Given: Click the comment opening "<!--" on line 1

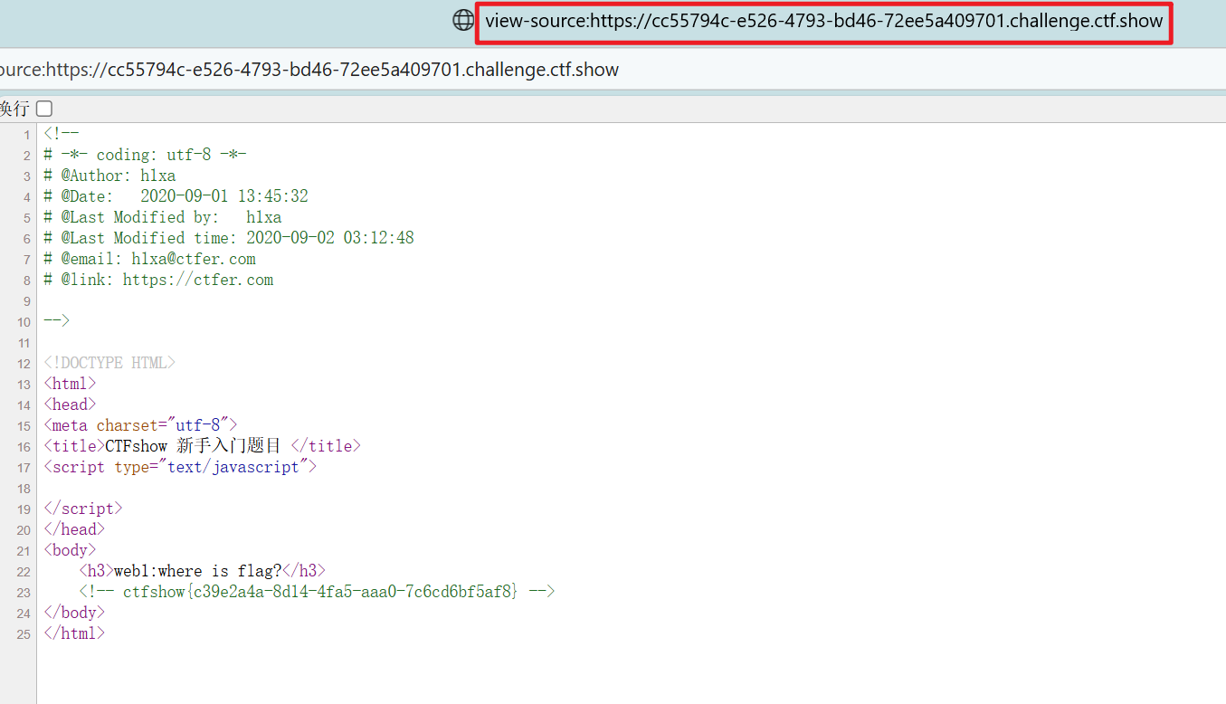Looking at the screenshot, I should [x=62, y=134].
